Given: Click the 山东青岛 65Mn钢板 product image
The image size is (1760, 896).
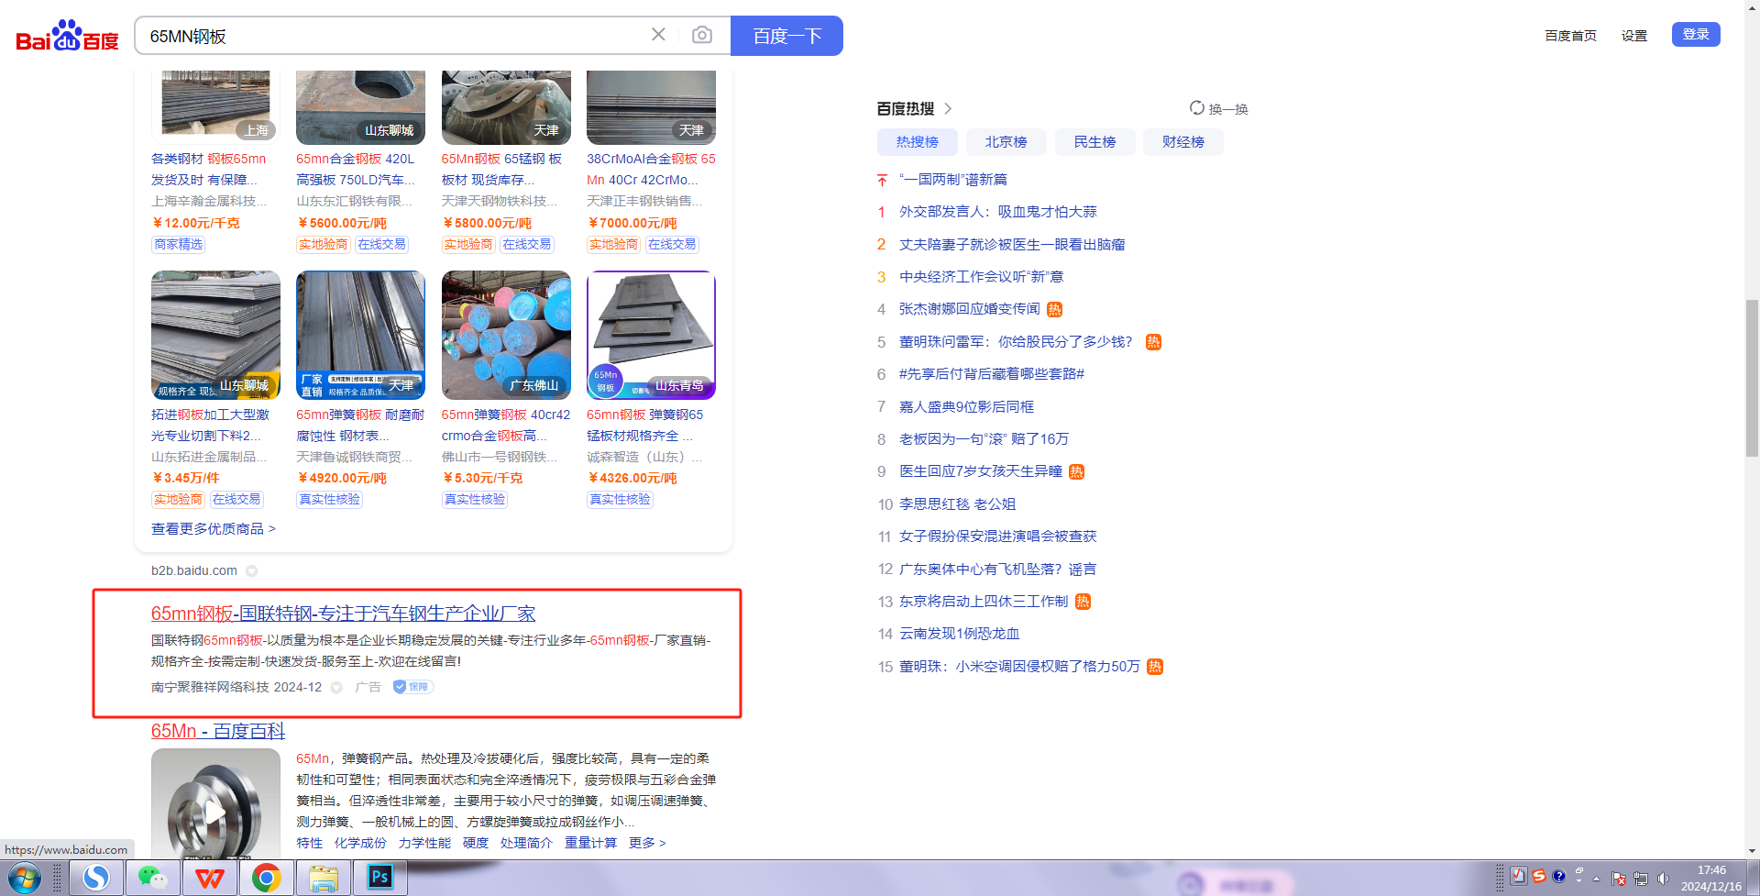Looking at the screenshot, I should [651, 335].
